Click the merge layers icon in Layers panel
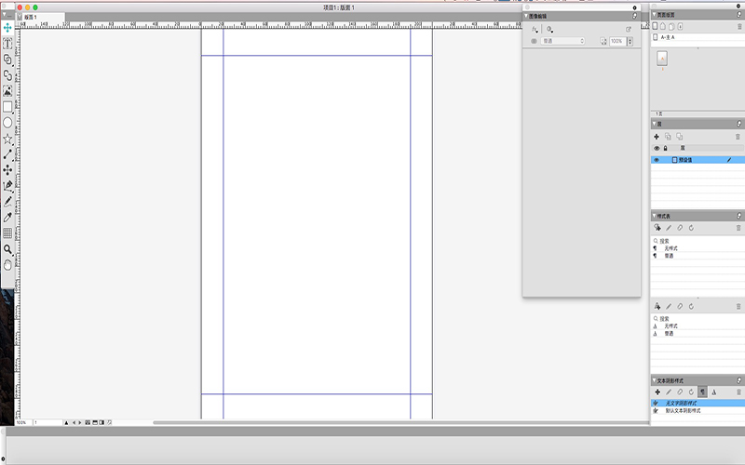745x465 pixels. pyautogui.click(x=680, y=137)
